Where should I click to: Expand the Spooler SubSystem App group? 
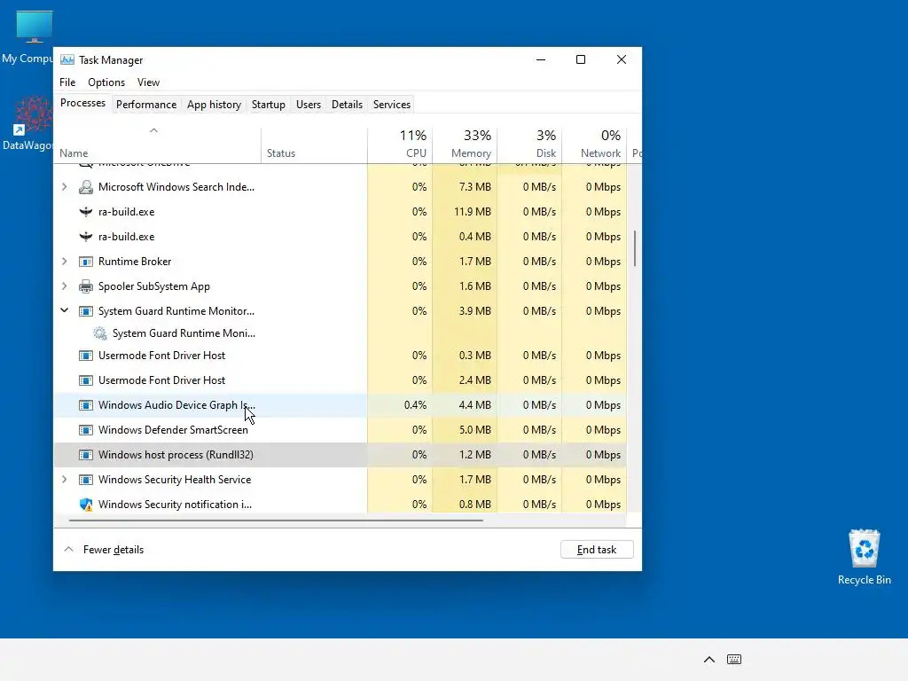click(64, 286)
